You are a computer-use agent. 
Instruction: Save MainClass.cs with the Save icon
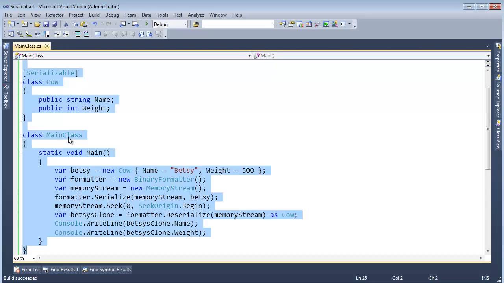coord(46,24)
